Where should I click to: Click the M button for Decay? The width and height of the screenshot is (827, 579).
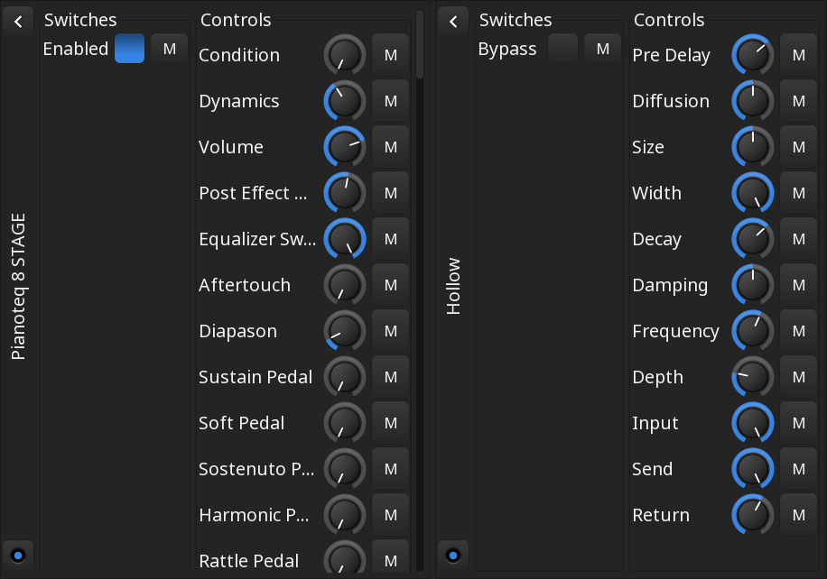coord(799,239)
